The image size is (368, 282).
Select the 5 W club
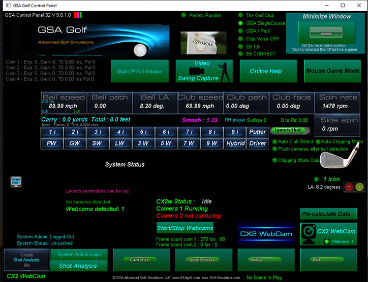[x=166, y=144]
